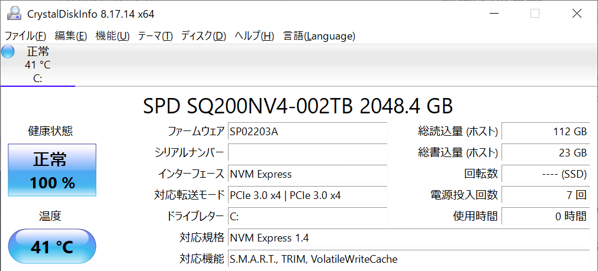This screenshot has height=271, width=598.
Task: Click the 電源投入回数 label
Action: click(464, 195)
